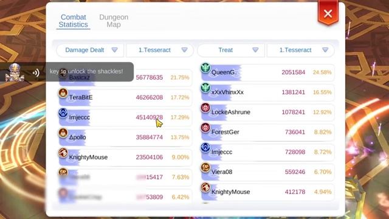Select the Combat Statistics tab
The image size is (389, 219).
click(x=73, y=21)
